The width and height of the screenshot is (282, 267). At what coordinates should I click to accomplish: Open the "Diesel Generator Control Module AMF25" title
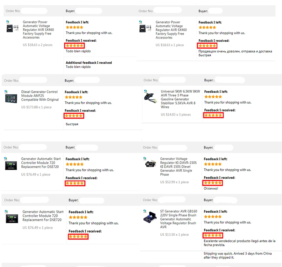point(39,96)
